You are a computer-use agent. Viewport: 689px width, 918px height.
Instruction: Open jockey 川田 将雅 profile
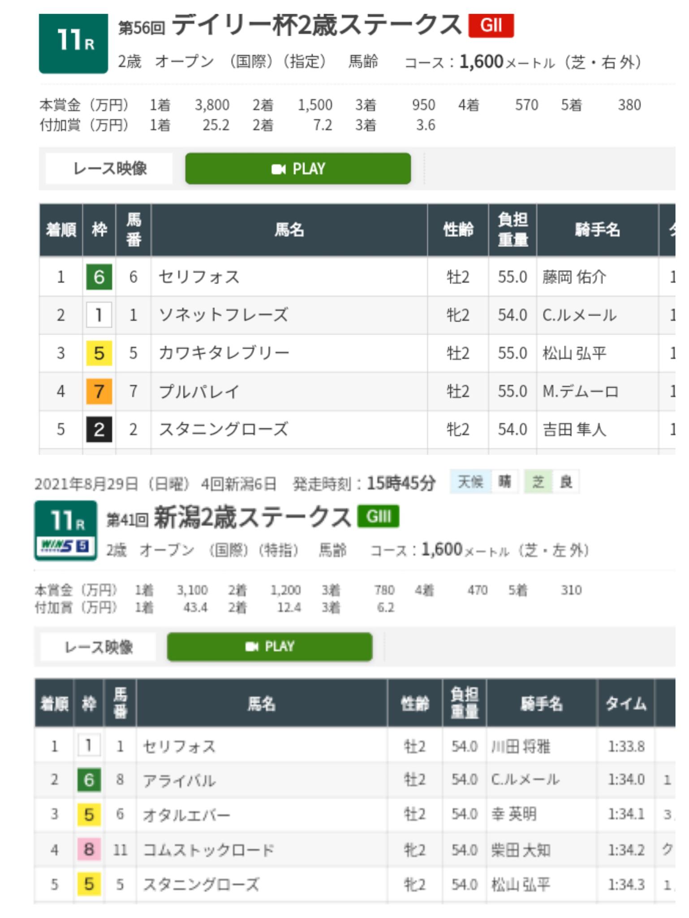tap(521, 746)
